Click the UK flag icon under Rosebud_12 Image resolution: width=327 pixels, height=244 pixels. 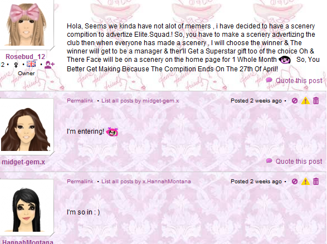click(31, 64)
